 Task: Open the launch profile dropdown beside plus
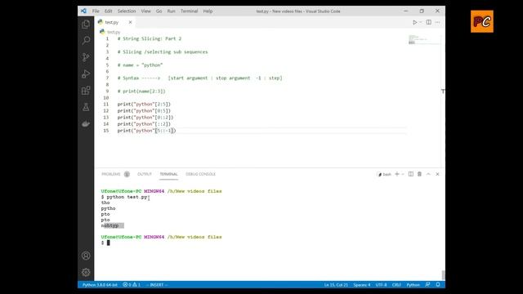pos(403,174)
